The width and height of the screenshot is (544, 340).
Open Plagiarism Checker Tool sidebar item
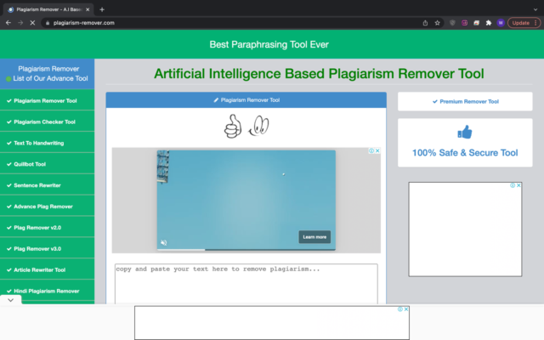point(48,122)
